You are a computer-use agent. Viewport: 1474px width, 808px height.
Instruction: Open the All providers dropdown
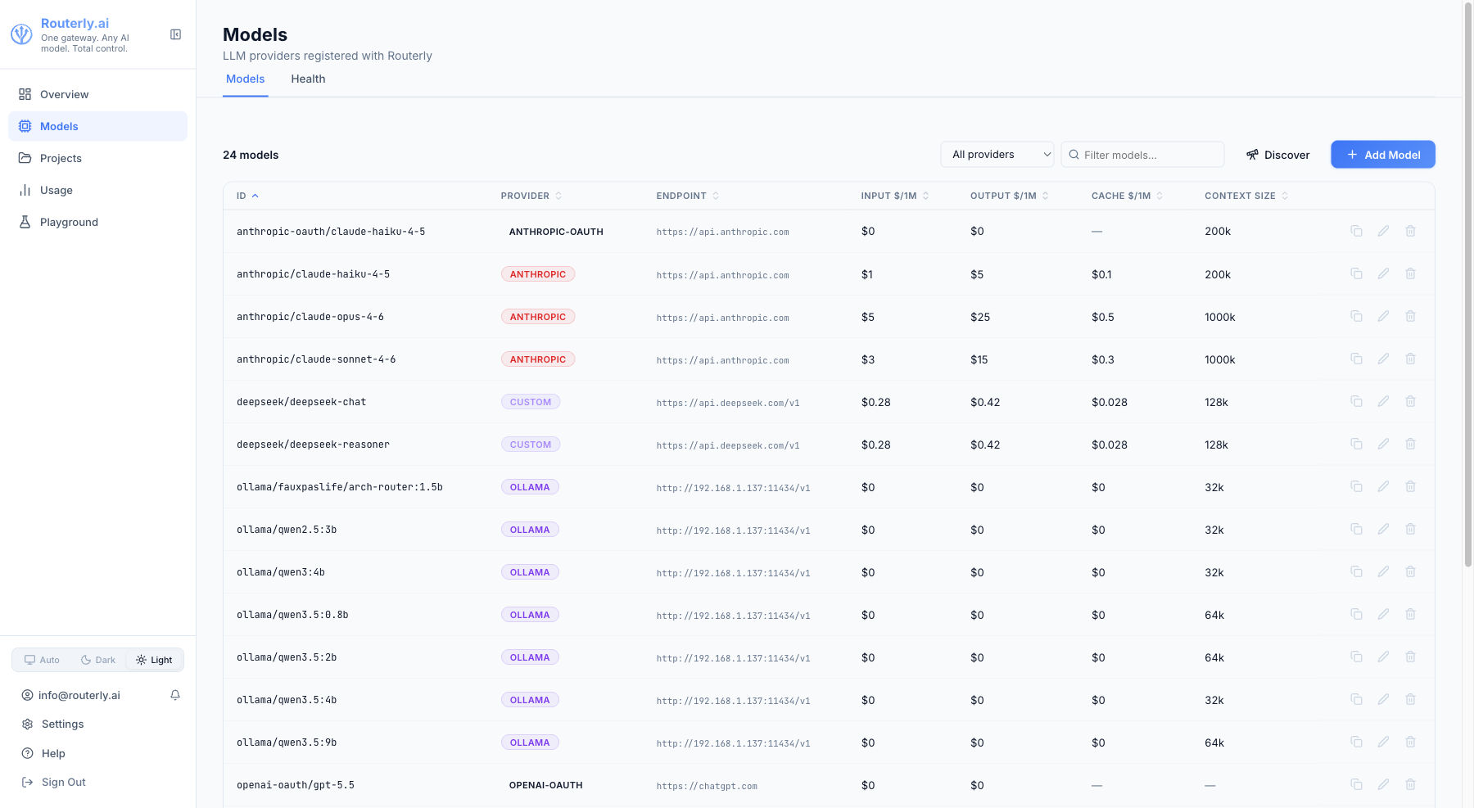(x=997, y=155)
